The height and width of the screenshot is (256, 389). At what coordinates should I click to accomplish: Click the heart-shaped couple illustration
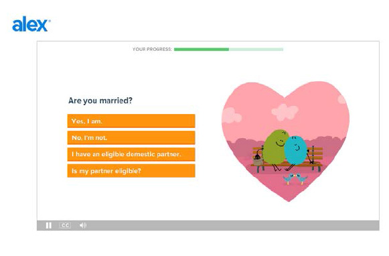[285, 141]
